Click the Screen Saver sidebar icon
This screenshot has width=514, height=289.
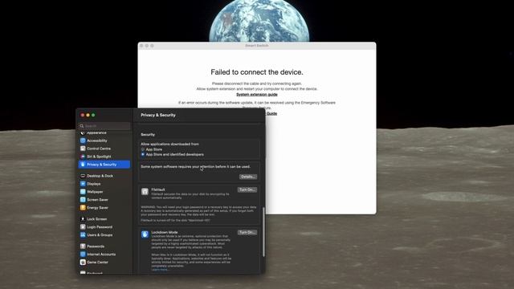tap(83, 200)
